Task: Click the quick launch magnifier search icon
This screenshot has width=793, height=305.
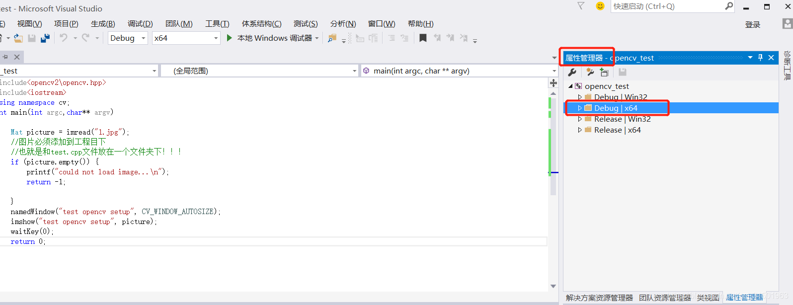Action: [729, 6]
